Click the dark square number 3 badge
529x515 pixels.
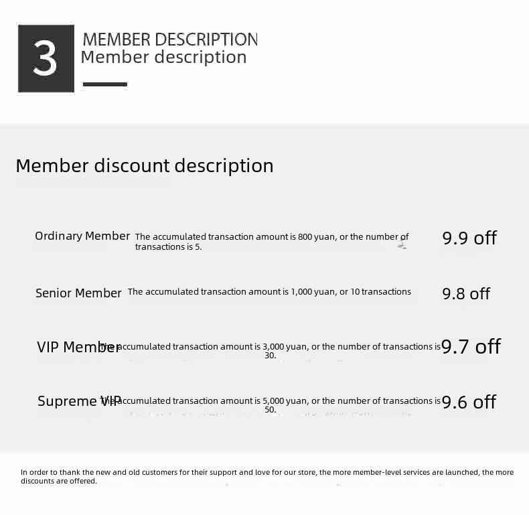(x=46, y=58)
